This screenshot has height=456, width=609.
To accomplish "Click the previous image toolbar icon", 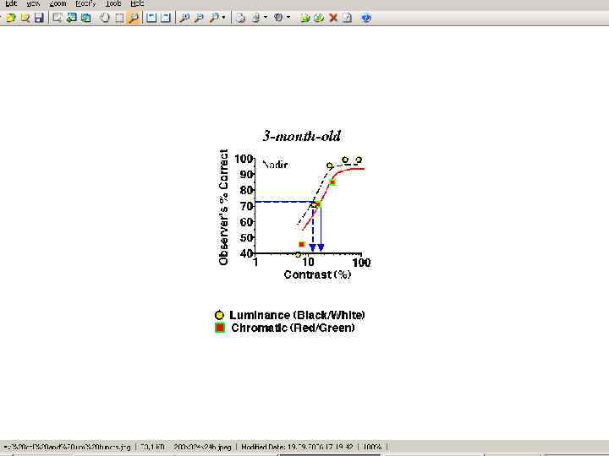I will pyautogui.click(x=151, y=18).
